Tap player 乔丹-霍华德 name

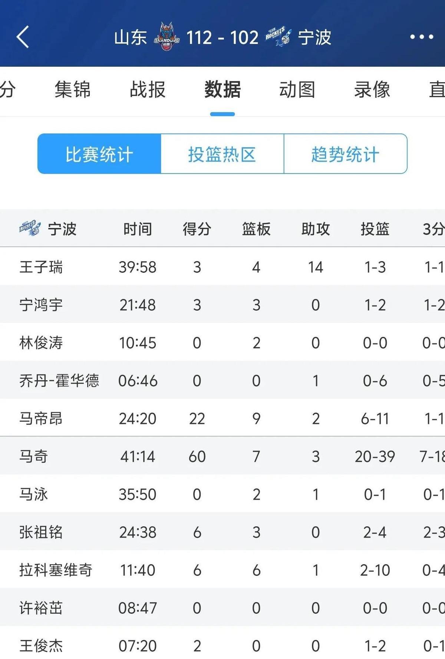[x=59, y=381]
